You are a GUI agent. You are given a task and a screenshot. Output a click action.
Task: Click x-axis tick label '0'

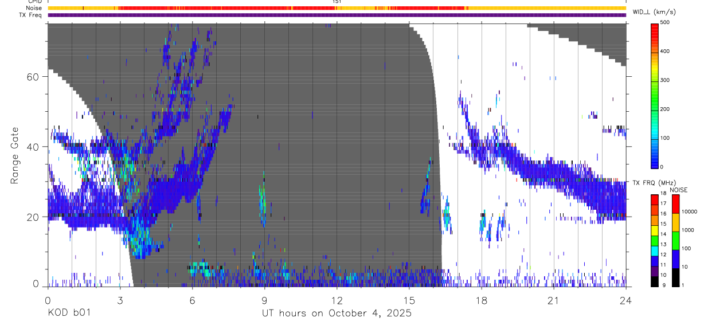coord(48,300)
